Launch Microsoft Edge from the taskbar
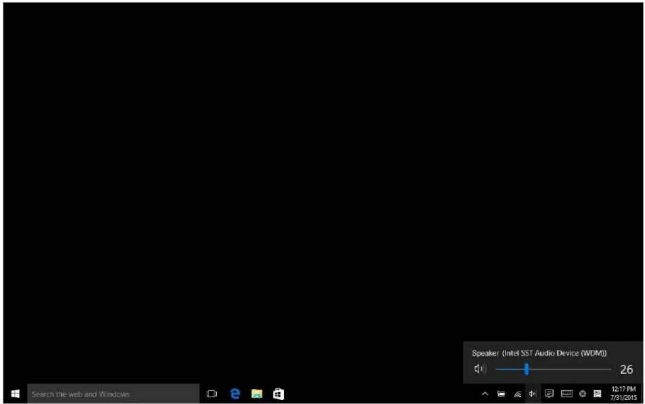Image resolution: width=645 pixels, height=404 pixels. [235, 394]
